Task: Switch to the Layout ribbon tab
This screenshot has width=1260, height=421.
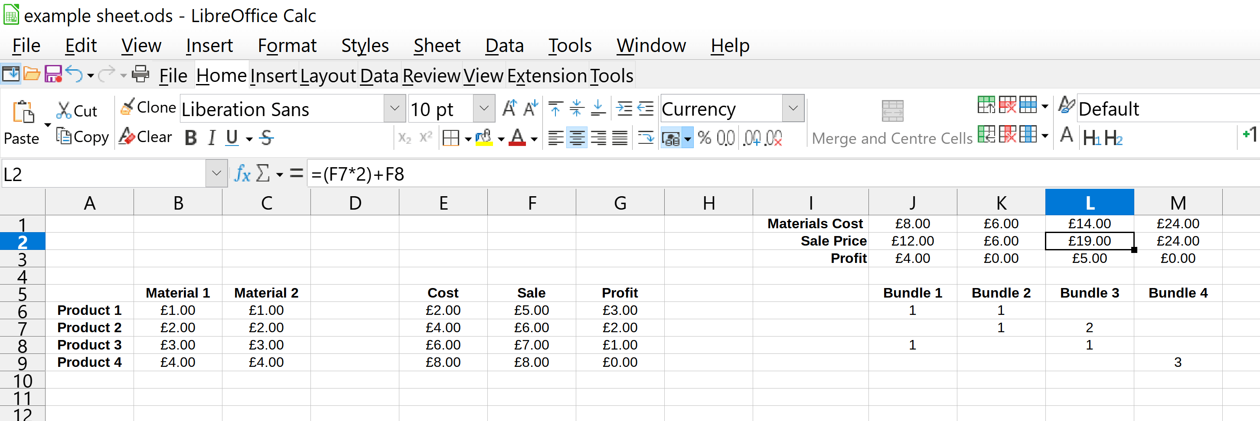Action: pos(328,76)
